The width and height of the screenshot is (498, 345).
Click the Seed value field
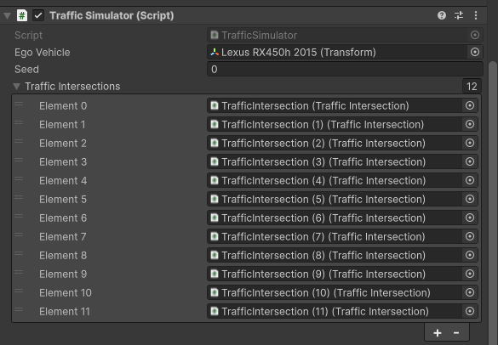(345, 70)
